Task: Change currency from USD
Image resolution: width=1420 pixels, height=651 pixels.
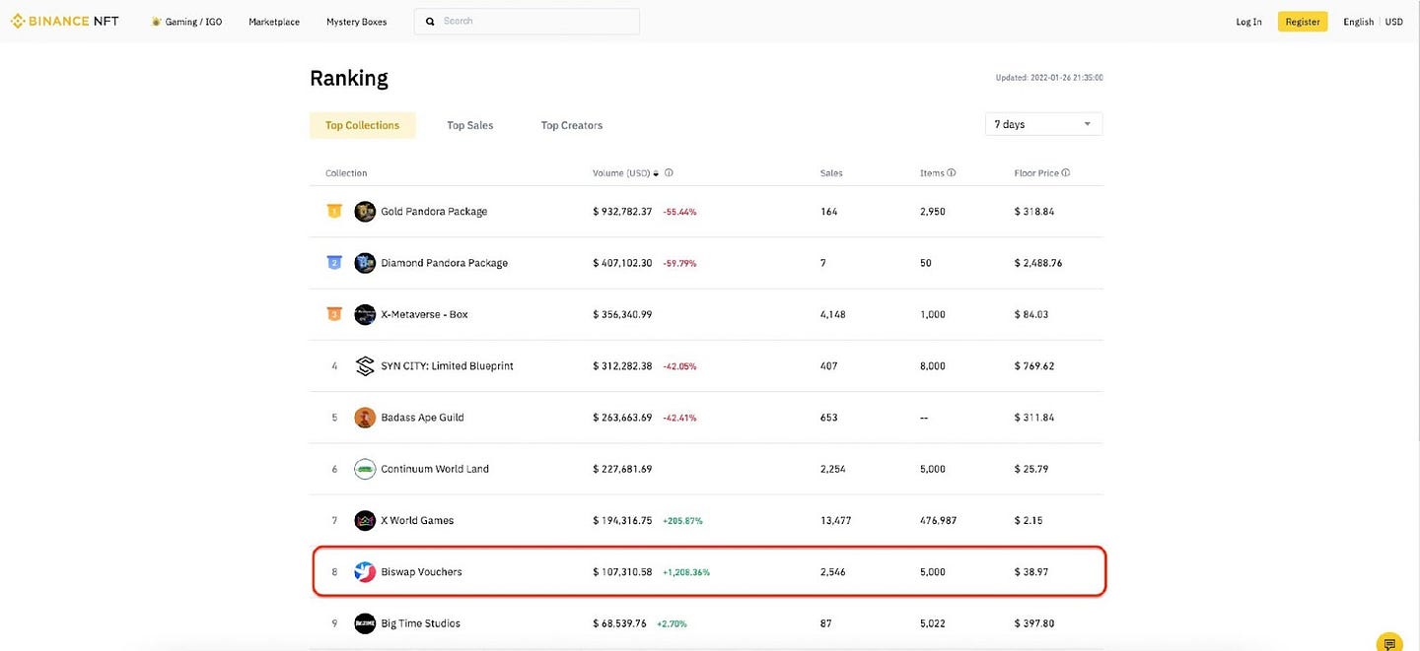Action: coord(1394,22)
